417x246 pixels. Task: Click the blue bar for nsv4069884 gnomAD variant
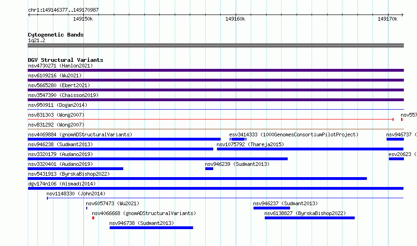[124, 139]
